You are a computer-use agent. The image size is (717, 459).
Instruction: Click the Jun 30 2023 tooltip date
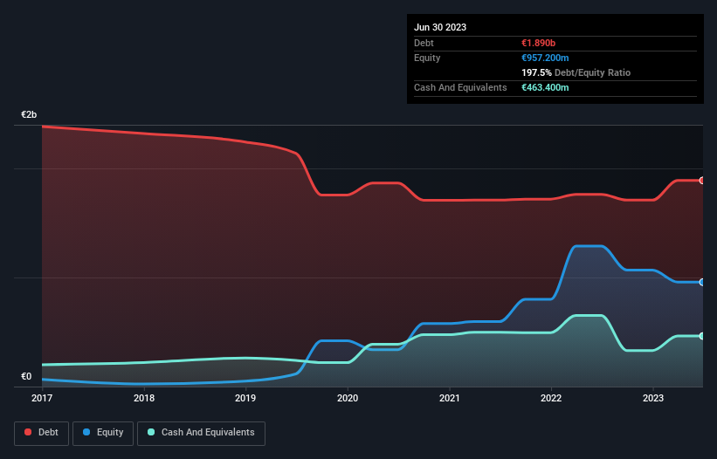(x=440, y=27)
